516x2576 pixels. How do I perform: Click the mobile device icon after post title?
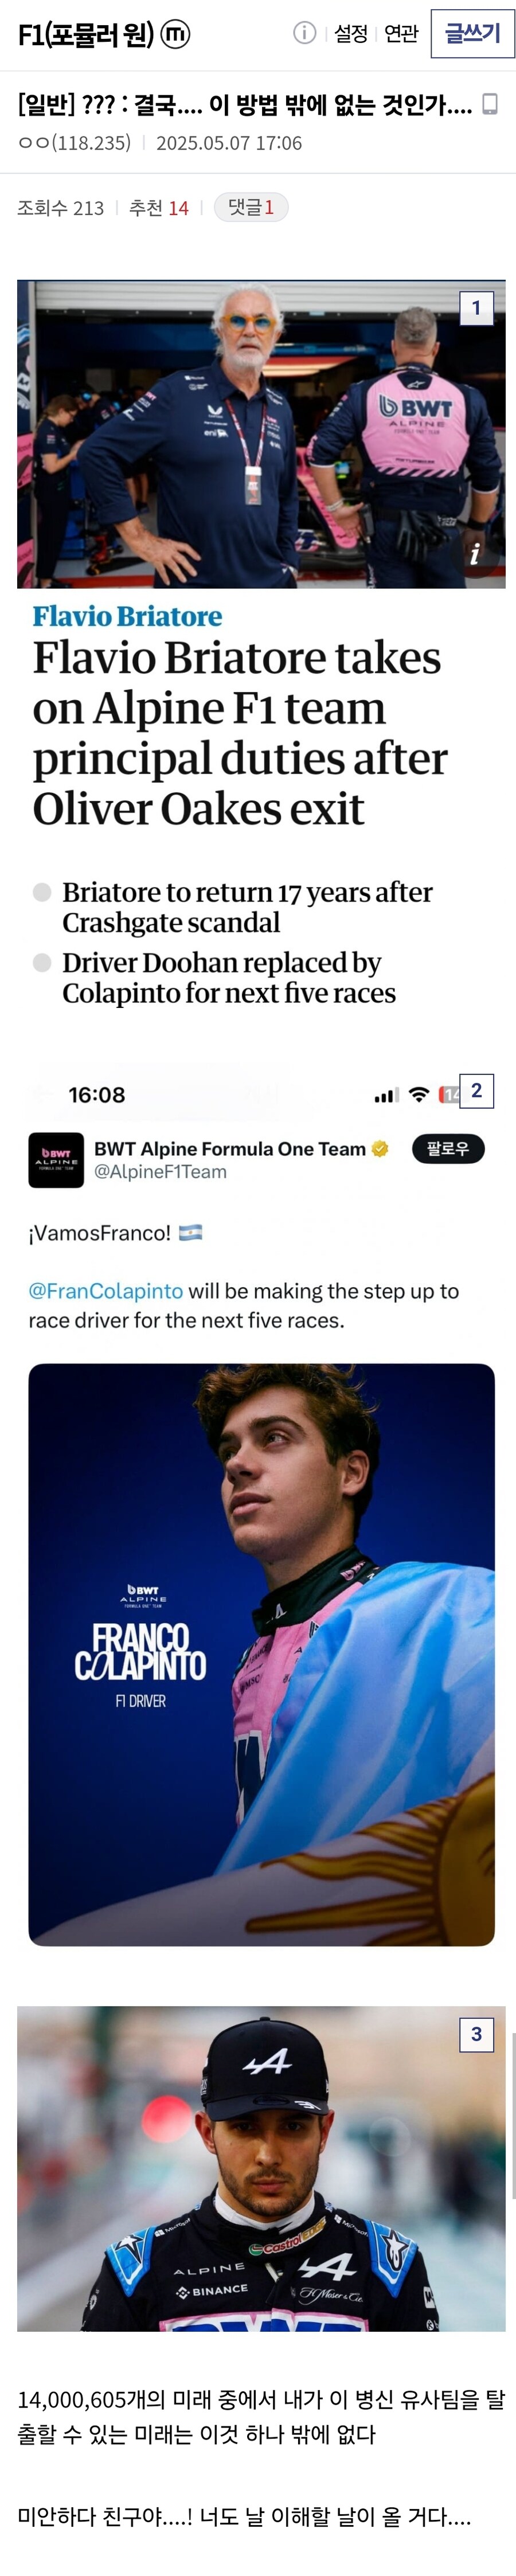point(490,104)
